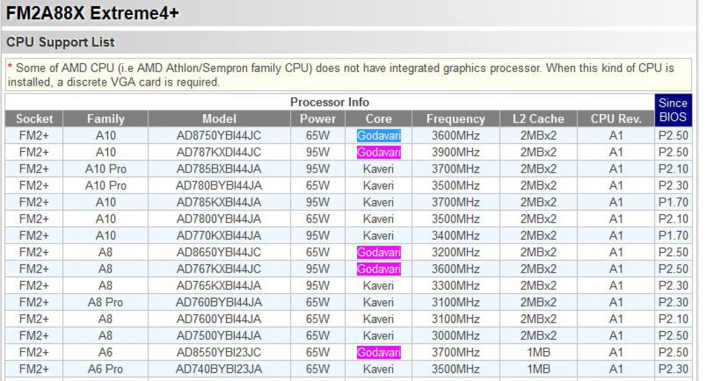Click P2.30 BIOS in AD780BYBI44JA row
714x381 pixels.
click(673, 185)
